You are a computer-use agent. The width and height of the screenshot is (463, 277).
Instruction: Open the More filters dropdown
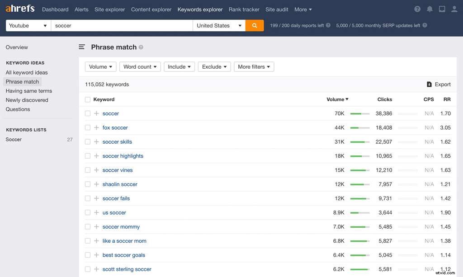[x=254, y=66]
